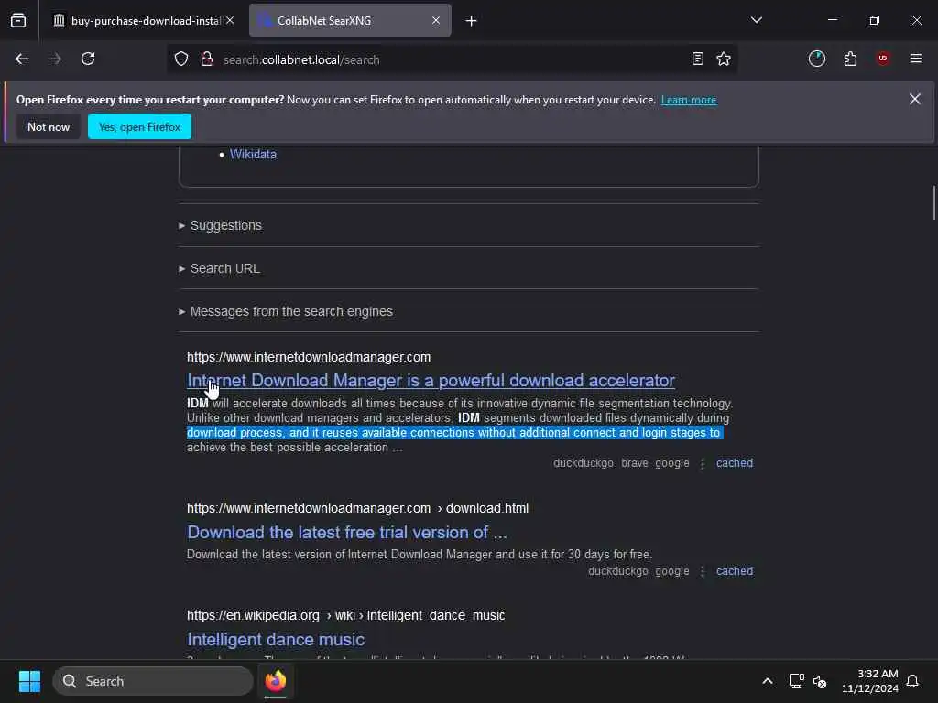Click 'duckduckgo' engine label on first result
Image resolution: width=938 pixels, height=703 pixels.
(584, 463)
